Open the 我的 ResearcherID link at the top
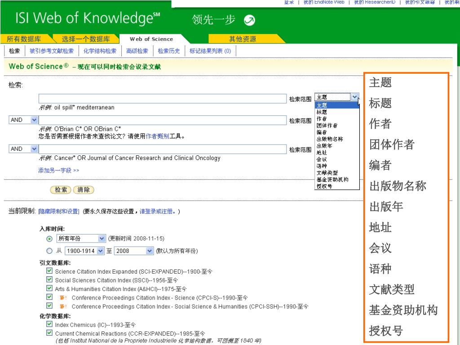Viewport: 460px width, 345px height. (375, 2)
